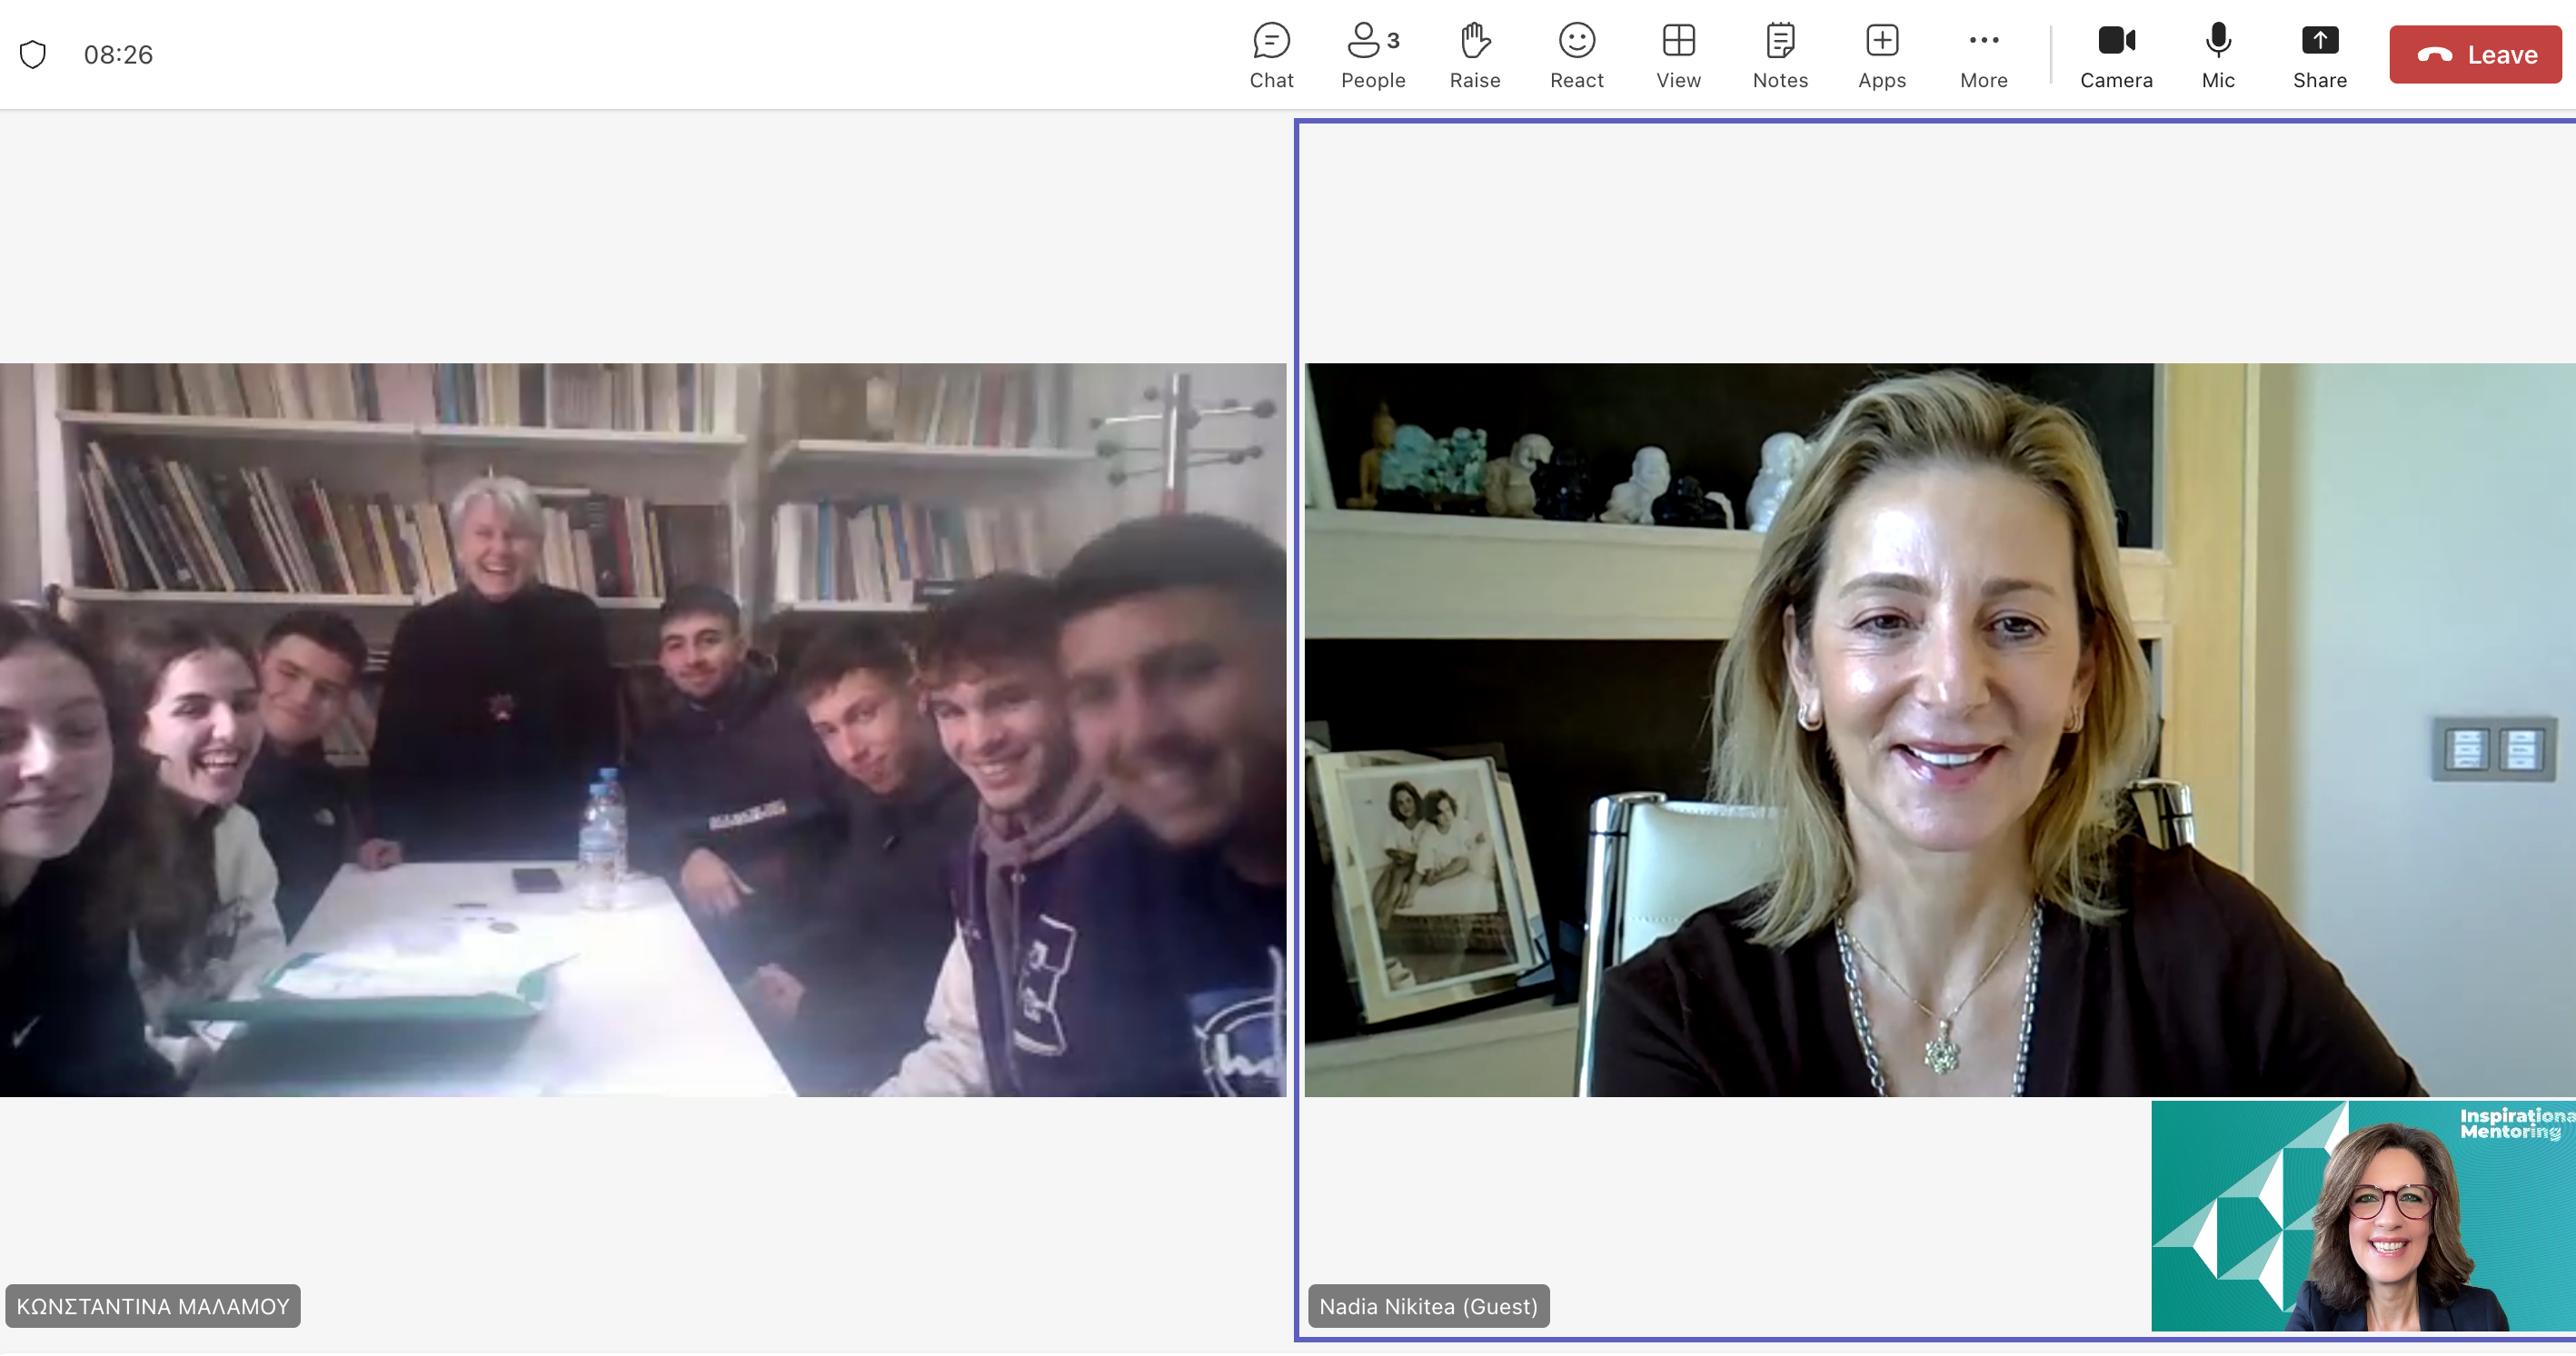Open the Notes panel
The width and height of the screenshot is (2576, 1356).
pos(1780,56)
